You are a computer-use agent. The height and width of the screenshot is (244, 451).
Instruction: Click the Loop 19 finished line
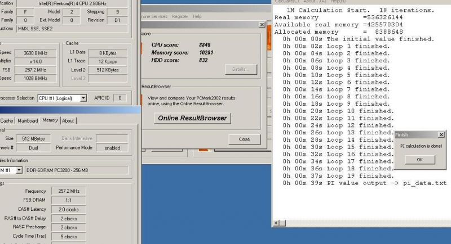tap(338, 176)
